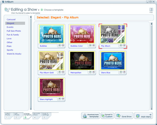Go to step 1 collect Photo tab
The width and height of the screenshot is (157, 125).
pyautogui.click(x=8, y=116)
